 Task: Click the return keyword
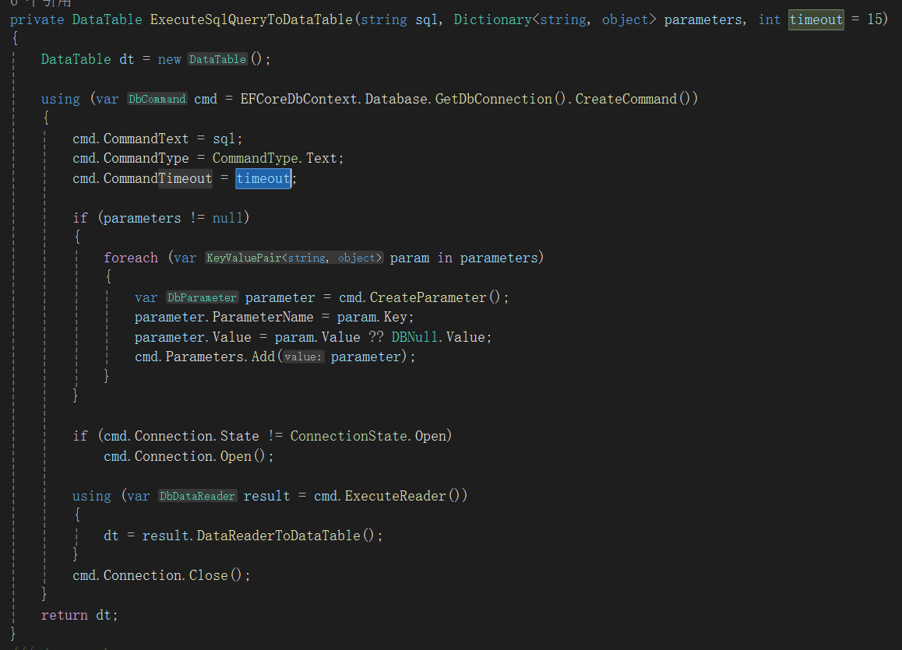[x=65, y=614]
